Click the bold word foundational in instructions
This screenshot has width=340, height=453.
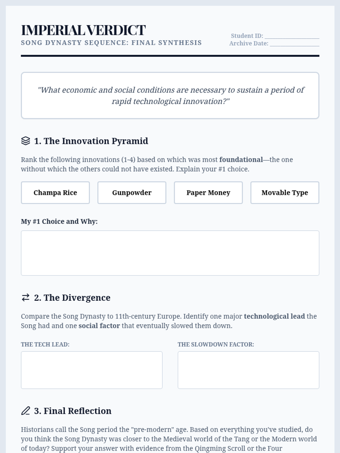click(241, 160)
